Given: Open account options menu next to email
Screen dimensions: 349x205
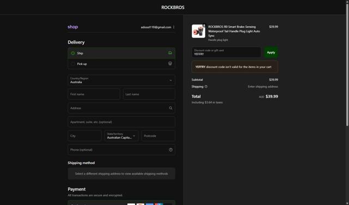Looking at the screenshot, I should click(173, 27).
